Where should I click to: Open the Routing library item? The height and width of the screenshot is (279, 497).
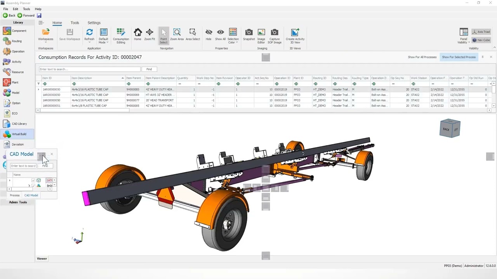(17, 41)
